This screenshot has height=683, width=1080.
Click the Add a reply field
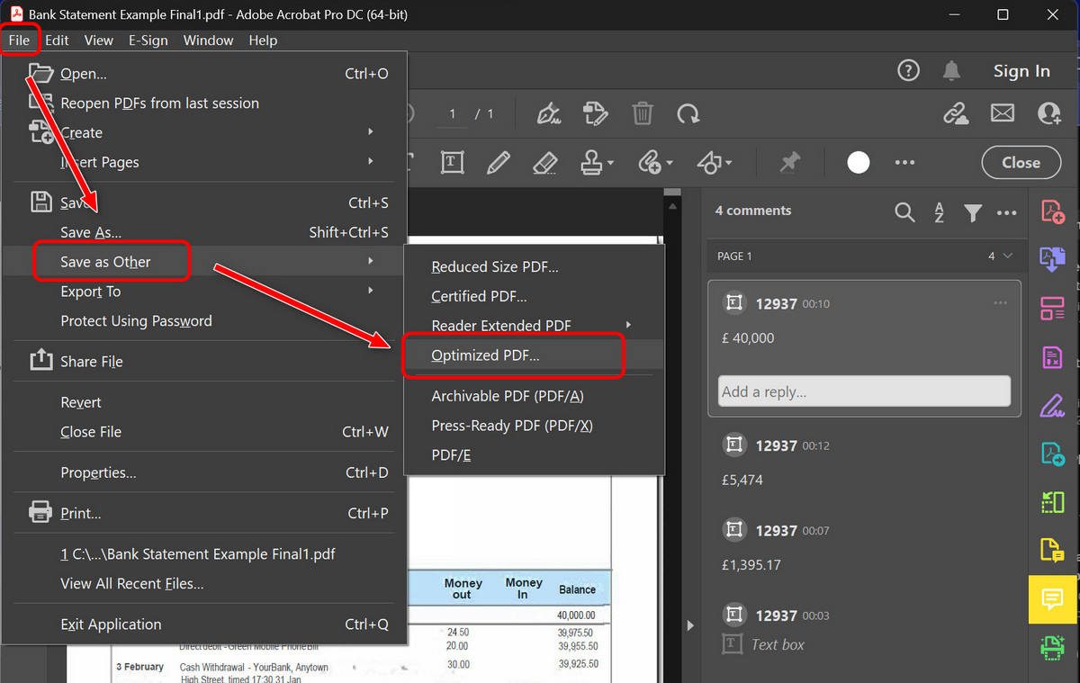(863, 390)
